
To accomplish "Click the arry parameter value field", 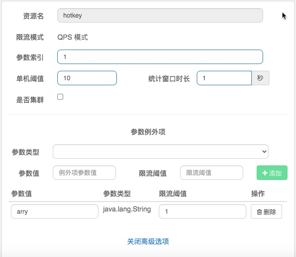I will pos(55,211).
